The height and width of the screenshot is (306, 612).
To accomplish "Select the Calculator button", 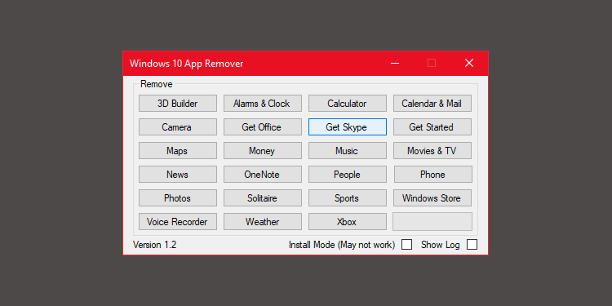I will pyautogui.click(x=348, y=104).
